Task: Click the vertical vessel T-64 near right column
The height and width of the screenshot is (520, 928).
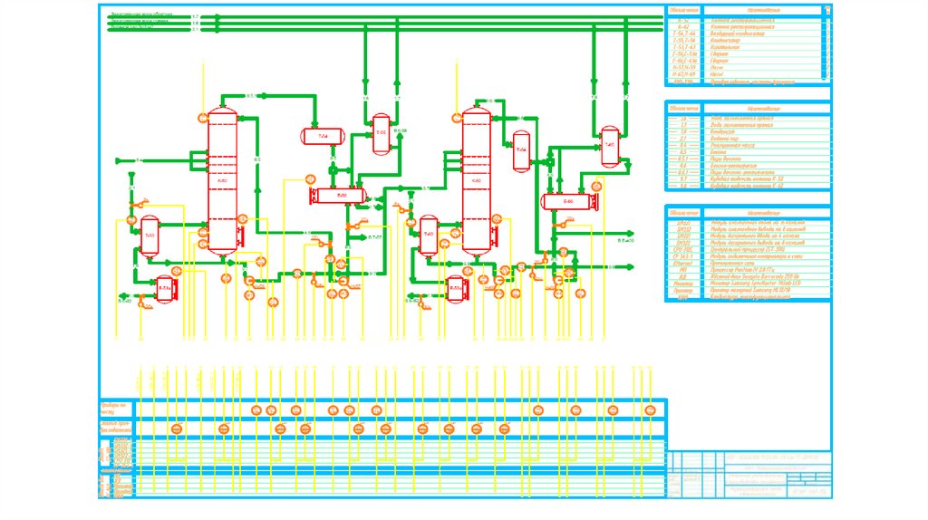Action: [x=521, y=151]
